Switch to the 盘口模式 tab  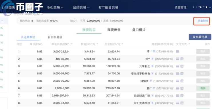(139, 30)
